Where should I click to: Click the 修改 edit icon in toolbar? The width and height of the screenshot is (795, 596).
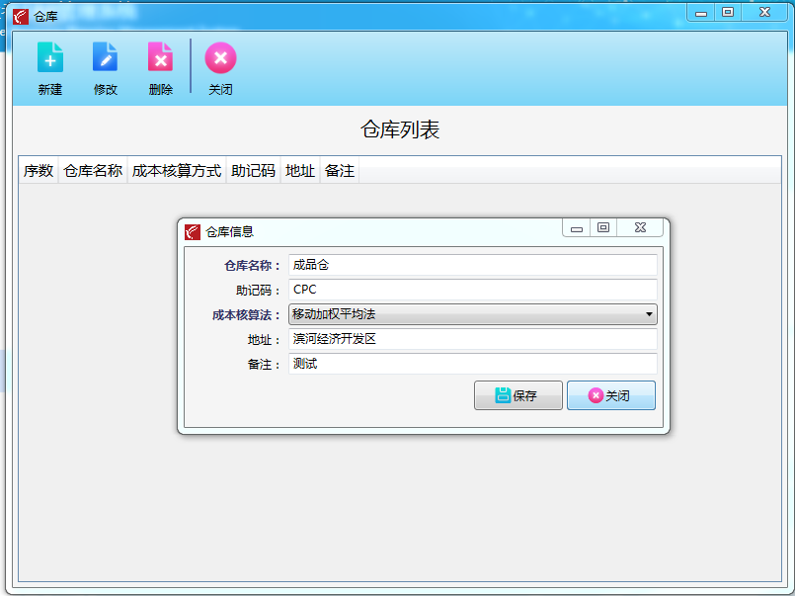[x=105, y=57]
